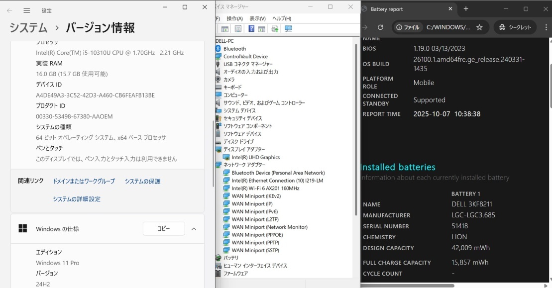Select the セキュリティ デバイス tree item
Screen dimensions: 552x288
click(x=242, y=118)
